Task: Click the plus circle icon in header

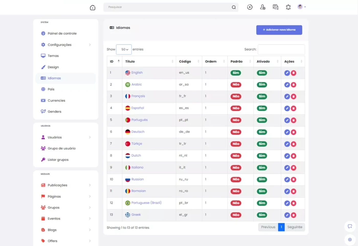Action: click(250, 7)
